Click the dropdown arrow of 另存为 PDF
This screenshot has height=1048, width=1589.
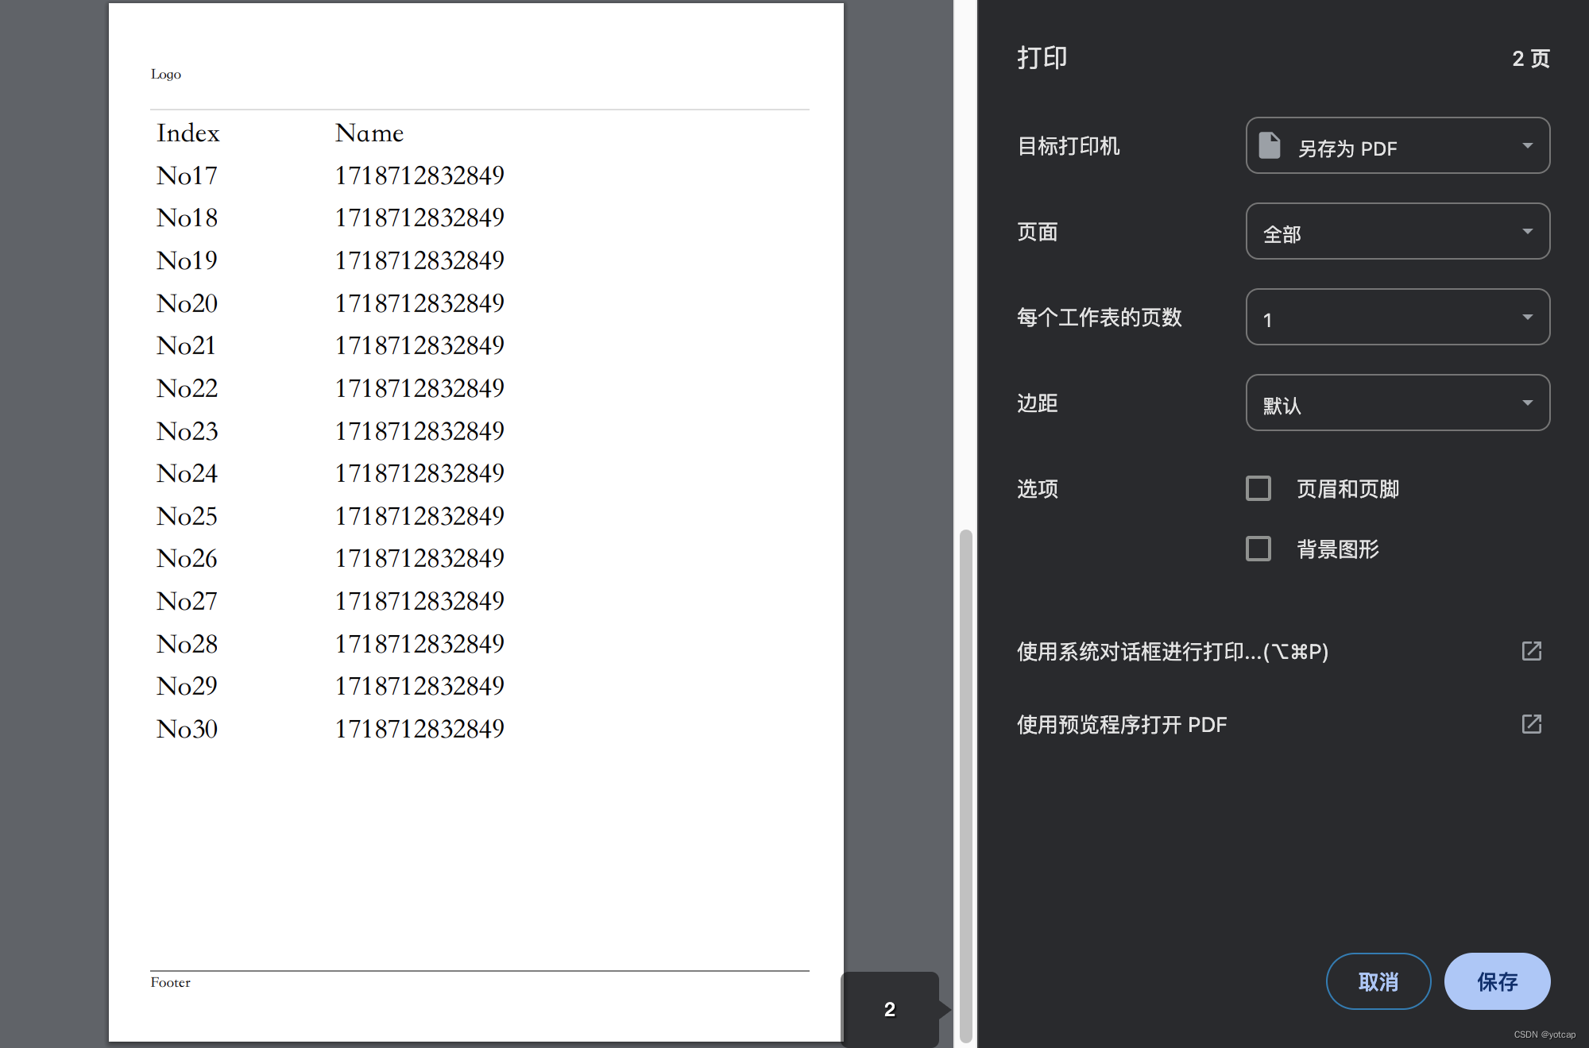1527,146
